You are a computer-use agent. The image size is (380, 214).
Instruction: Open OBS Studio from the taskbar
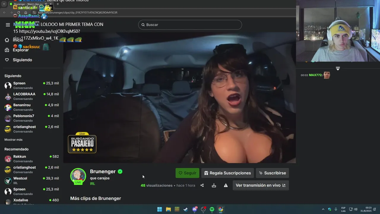(203, 209)
